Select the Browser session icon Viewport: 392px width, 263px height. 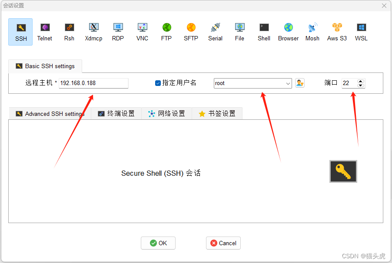(x=288, y=32)
